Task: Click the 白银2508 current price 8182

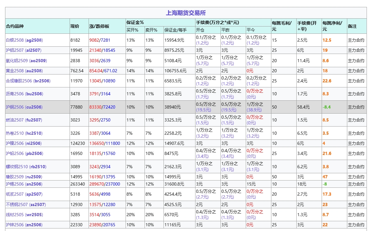Action: pos(75,40)
